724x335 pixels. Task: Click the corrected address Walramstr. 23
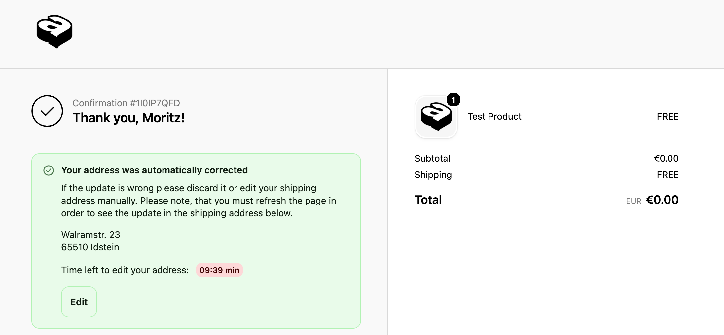(x=91, y=235)
